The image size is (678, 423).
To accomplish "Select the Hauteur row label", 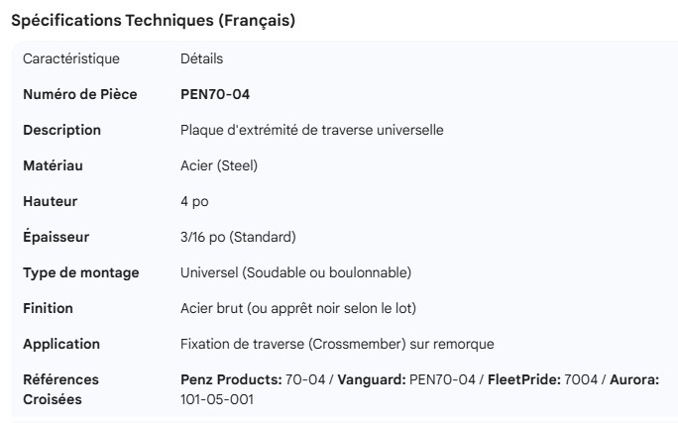I will coord(51,202).
